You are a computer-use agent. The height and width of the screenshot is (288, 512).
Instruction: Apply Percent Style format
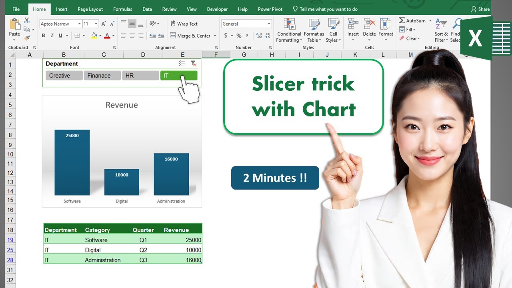[239, 36]
